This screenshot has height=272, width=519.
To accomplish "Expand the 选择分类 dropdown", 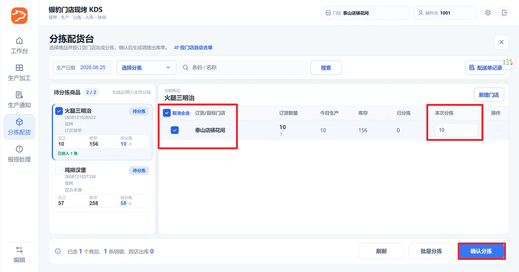I will click(x=146, y=67).
